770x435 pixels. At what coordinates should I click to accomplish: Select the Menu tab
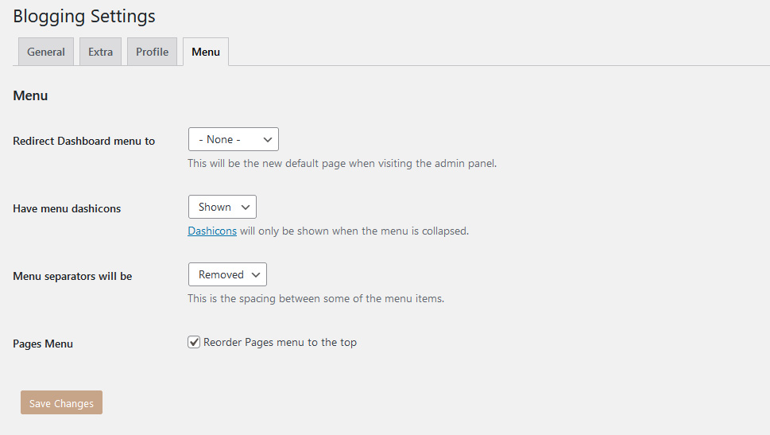206,52
